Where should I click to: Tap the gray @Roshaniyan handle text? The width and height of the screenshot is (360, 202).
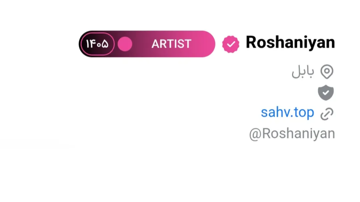292,134
